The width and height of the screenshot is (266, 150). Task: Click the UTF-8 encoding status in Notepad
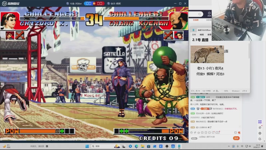(x=244, y=91)
